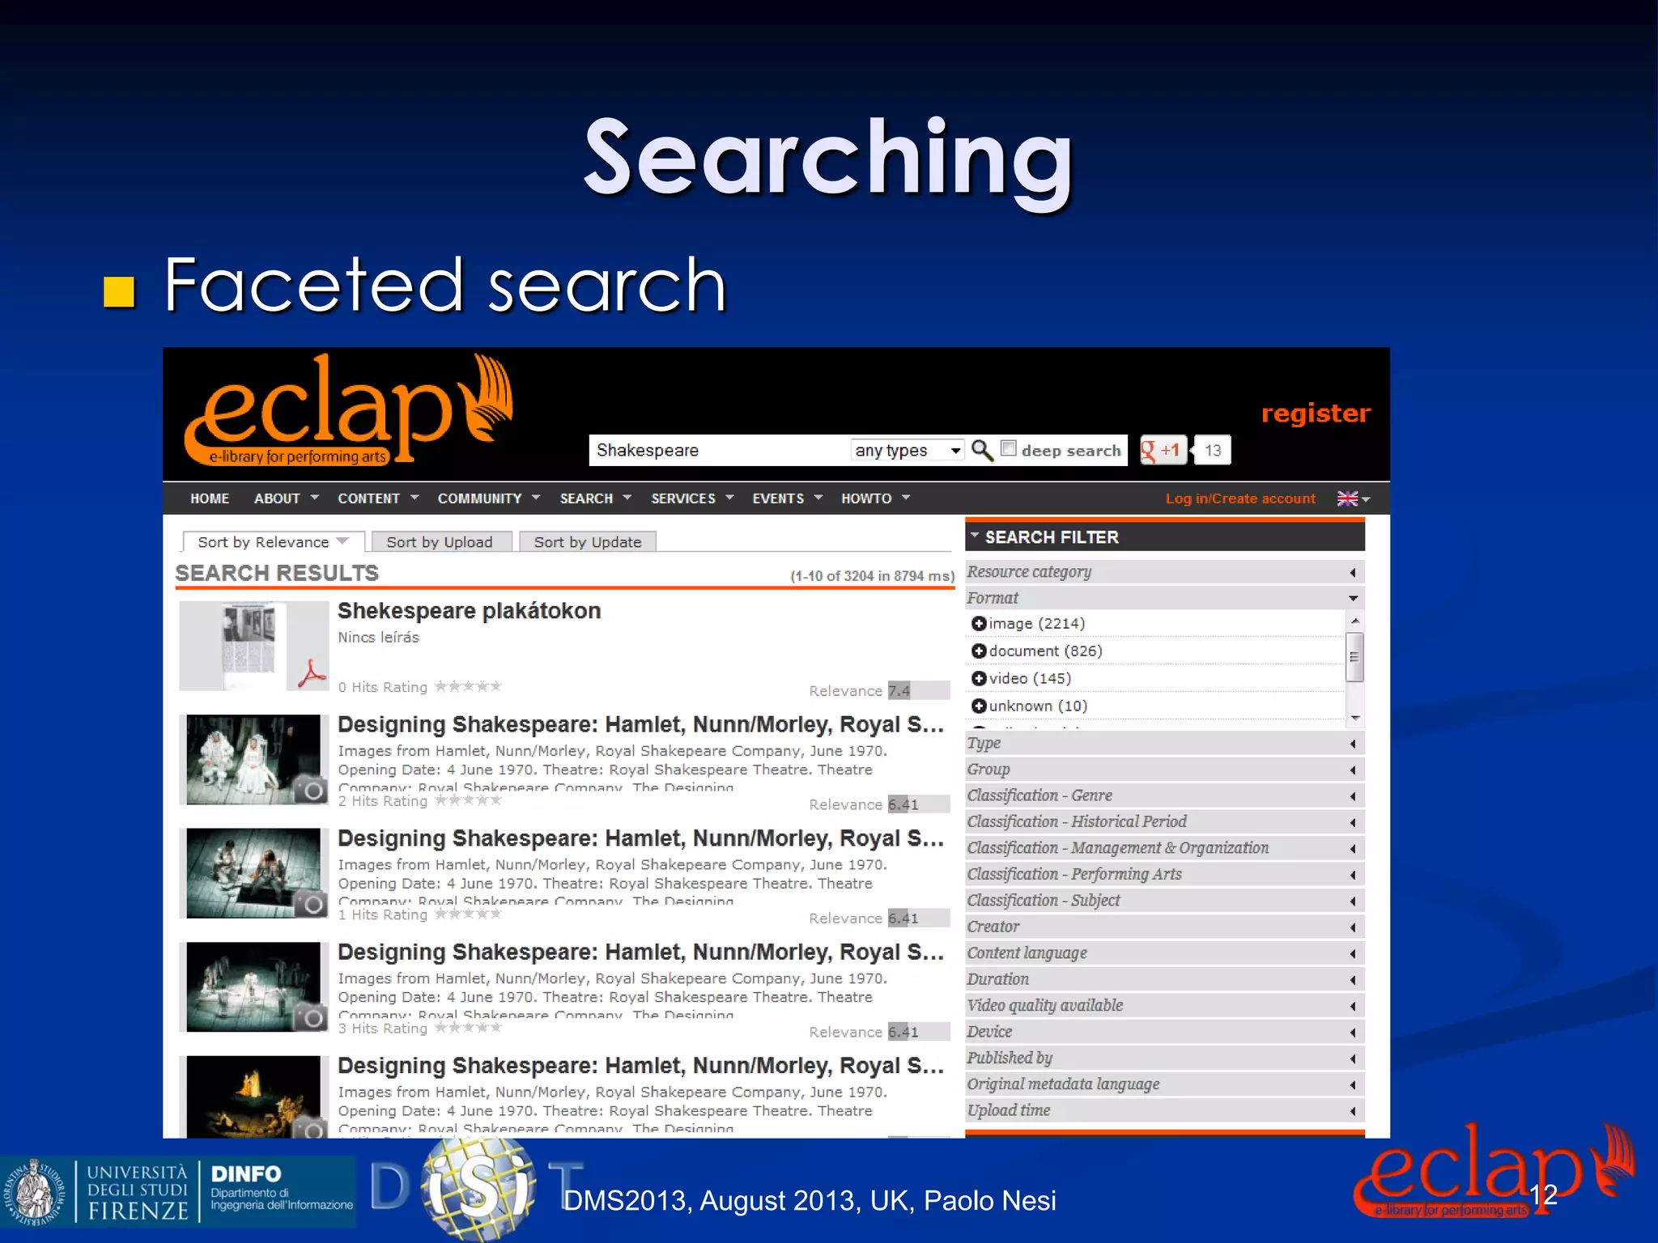Screen dimensions: 1658x1243
Task: Click the camera icon on the 1 Hits result
Action: pyautogui.click(x=310, y=903)
